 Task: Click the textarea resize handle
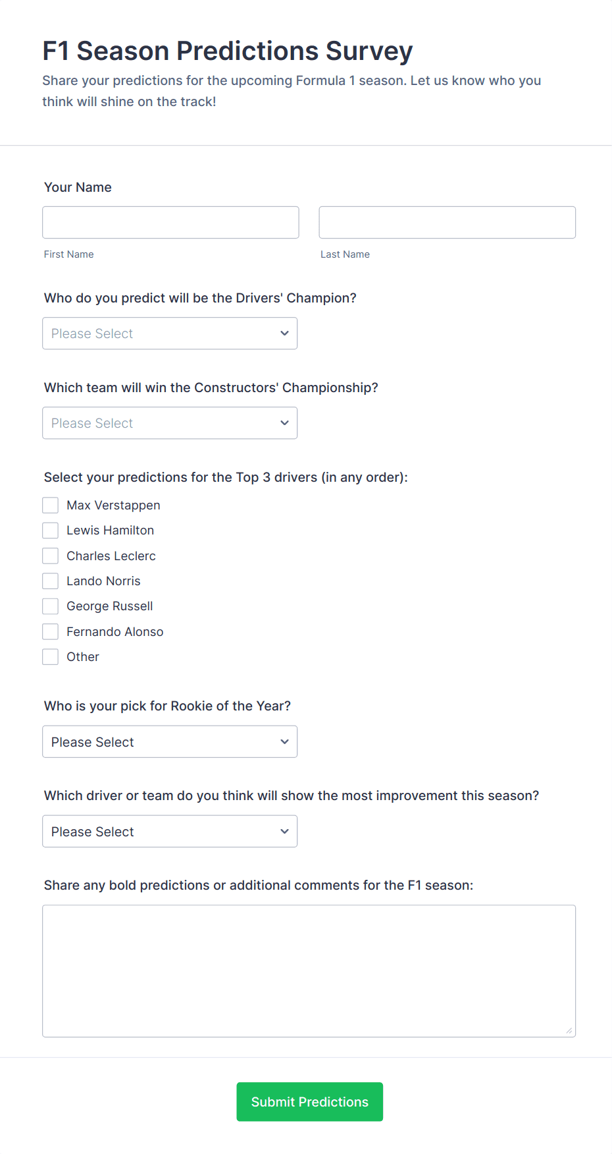(x=569, y=1031)
